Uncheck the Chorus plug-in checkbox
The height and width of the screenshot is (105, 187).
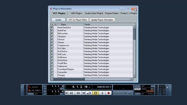coord(52,39)
